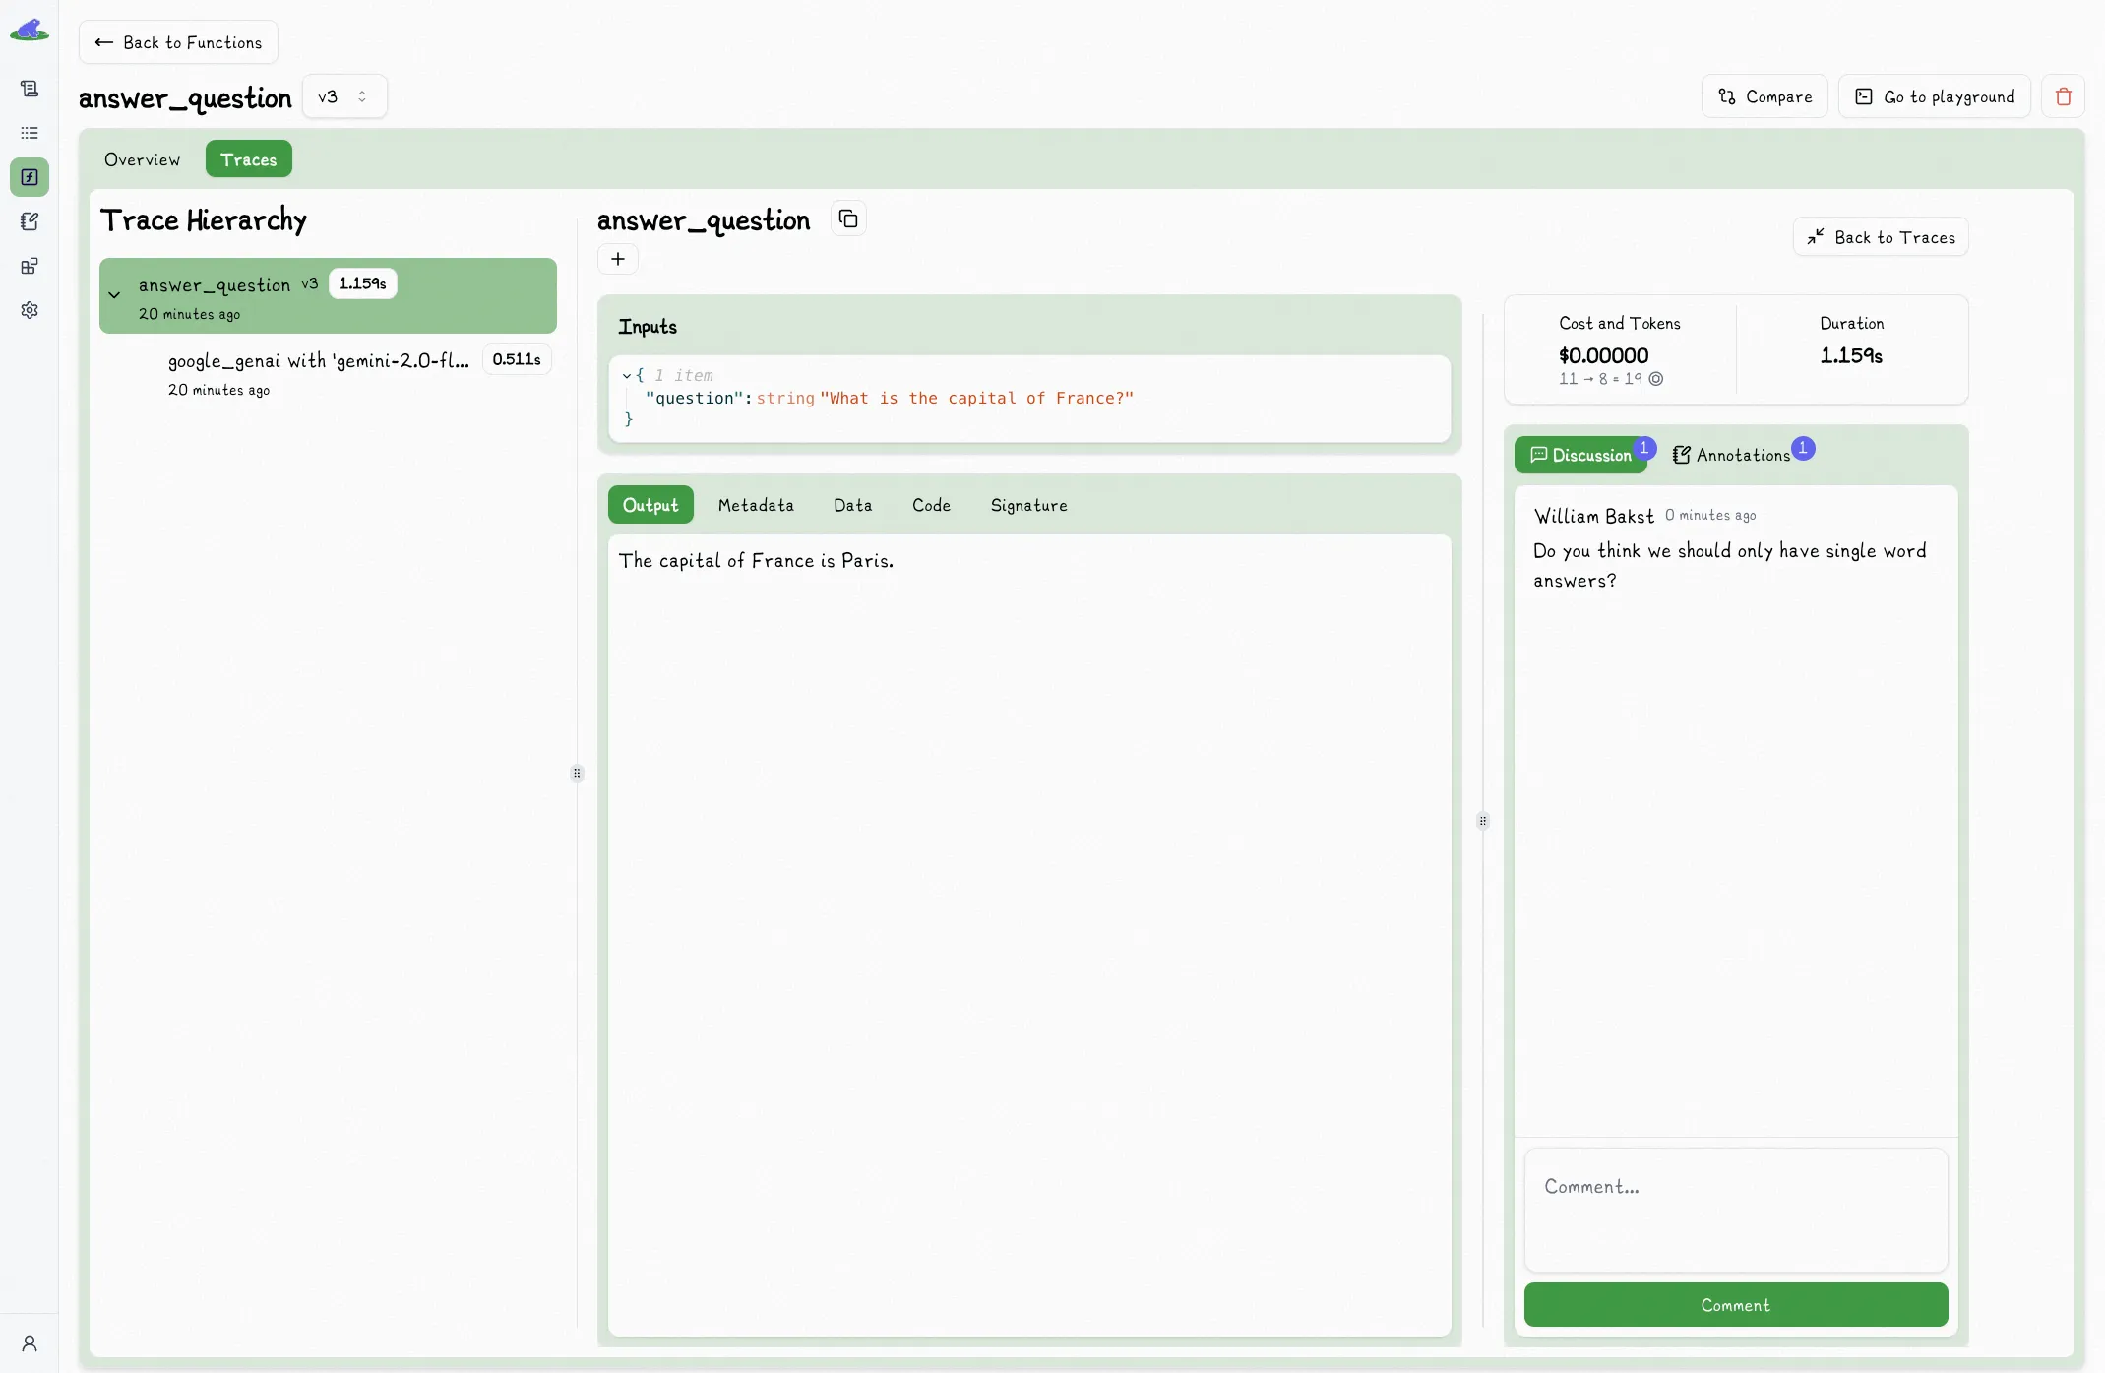
Task: Open settings gear in left sidebar
Action: coord(30,310)
